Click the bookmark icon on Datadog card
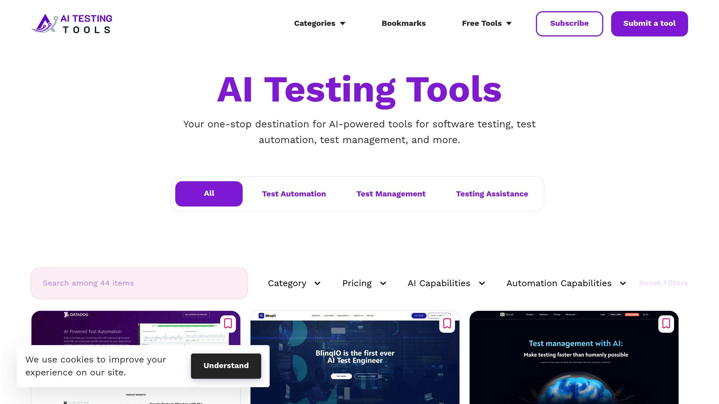719x404 pixels. (x=228, y=323)
